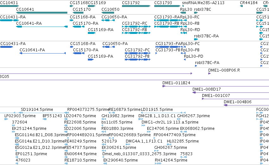Select the robl37BC-PA protein feature
269x165 pixels.
click(x=196, y=66)
